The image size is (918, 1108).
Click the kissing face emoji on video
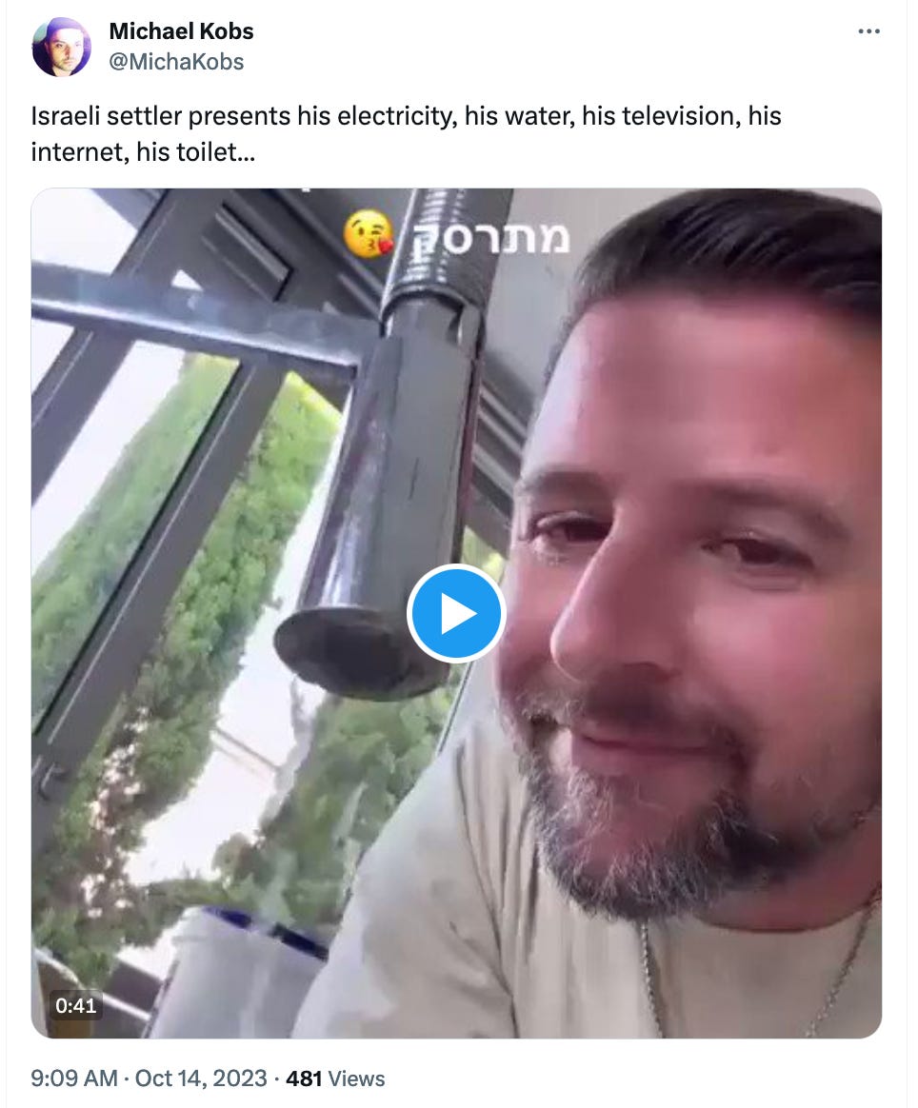tap(368, 234)
